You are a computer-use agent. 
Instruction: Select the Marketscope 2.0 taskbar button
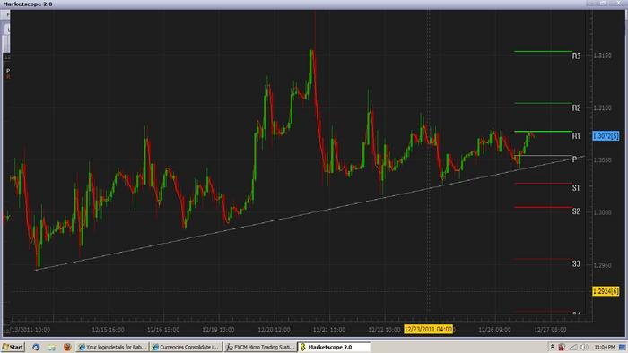[334, 347]
